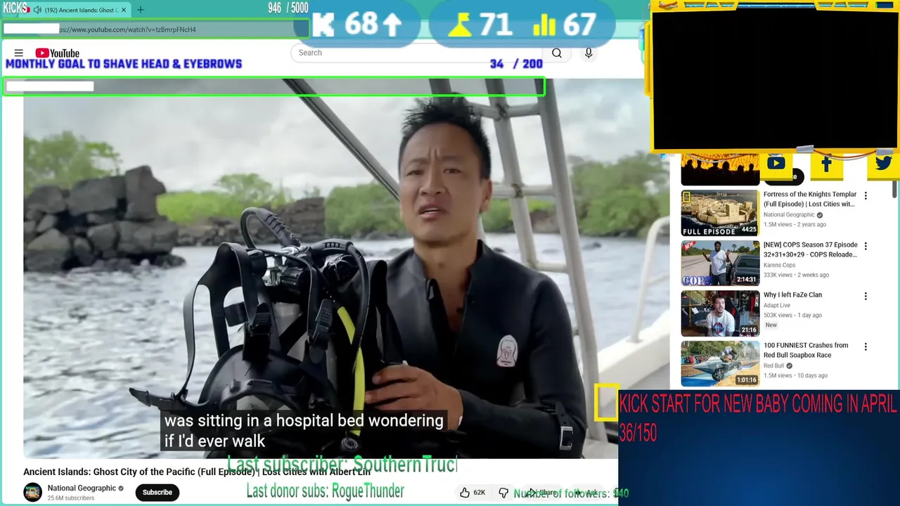This screenshot has height=506, width=900.
Task: Click the YouTube icon on yellow overlay
Action: point(776,163)
